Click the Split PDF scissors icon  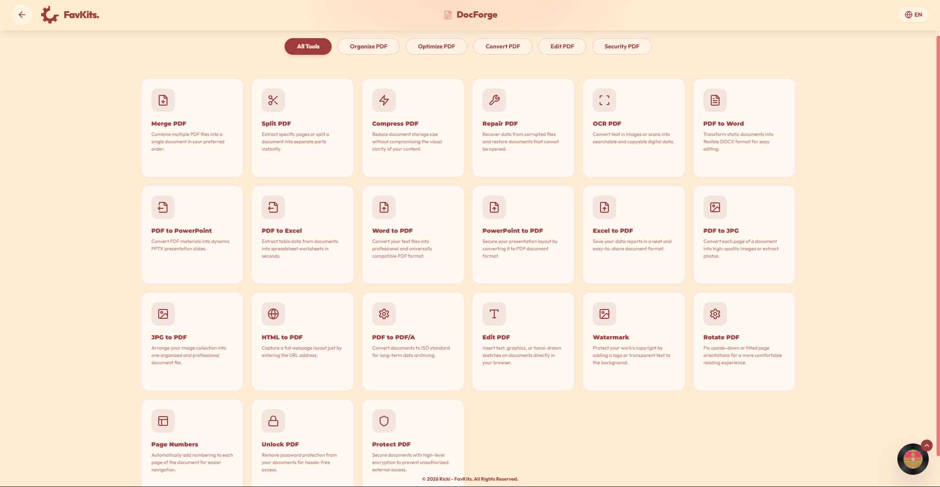tap(273, 100)
